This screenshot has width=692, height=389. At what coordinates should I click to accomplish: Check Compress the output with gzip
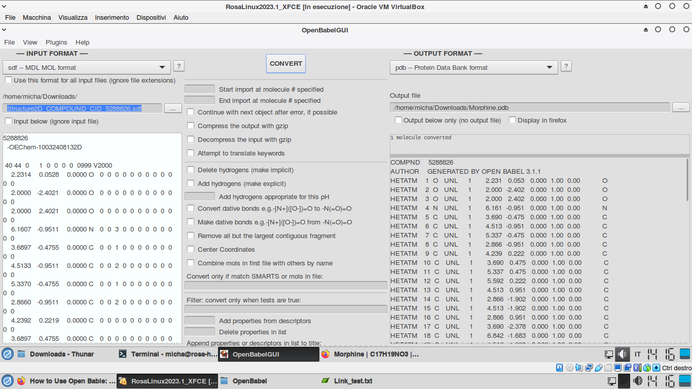pos(191,126)
